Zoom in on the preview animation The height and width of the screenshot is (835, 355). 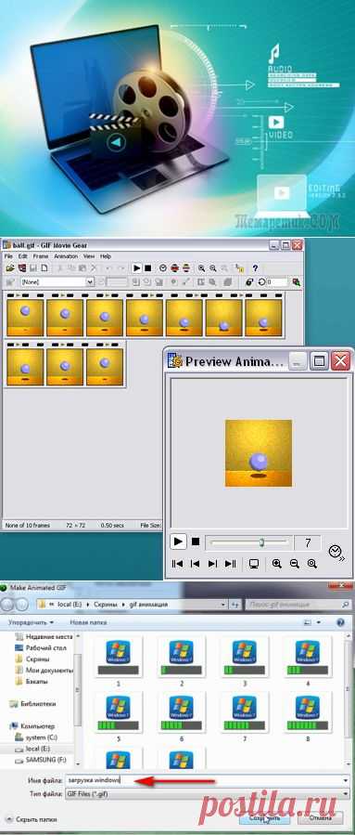pos(277,564)
